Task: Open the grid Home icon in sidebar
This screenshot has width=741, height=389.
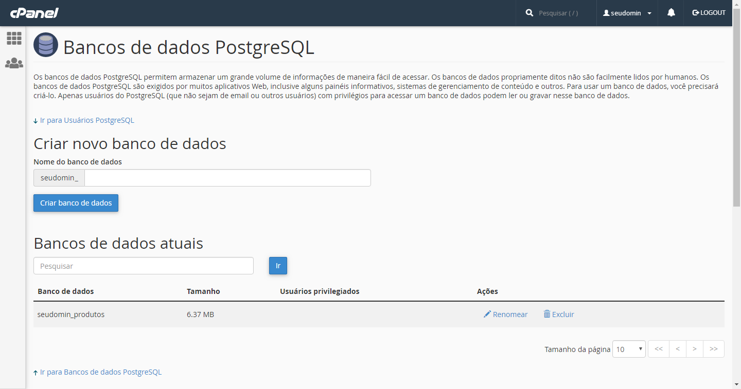Action: (14, 38)
